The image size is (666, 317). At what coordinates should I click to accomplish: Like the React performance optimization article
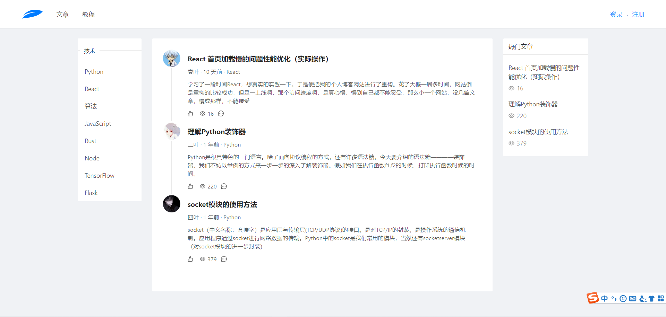coord(190,114)
